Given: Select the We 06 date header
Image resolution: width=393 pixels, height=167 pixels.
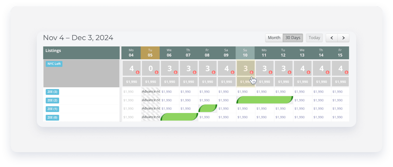Looking at the screenshot, I should point(169,53).
